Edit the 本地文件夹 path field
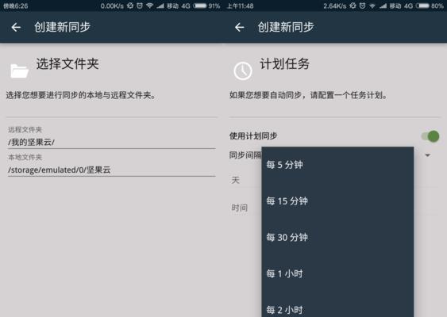 click(x=111, y=170)
